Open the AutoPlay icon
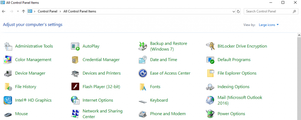Image resolution: width=301 pixels, height=120 pixels. [x=75, y=46]
